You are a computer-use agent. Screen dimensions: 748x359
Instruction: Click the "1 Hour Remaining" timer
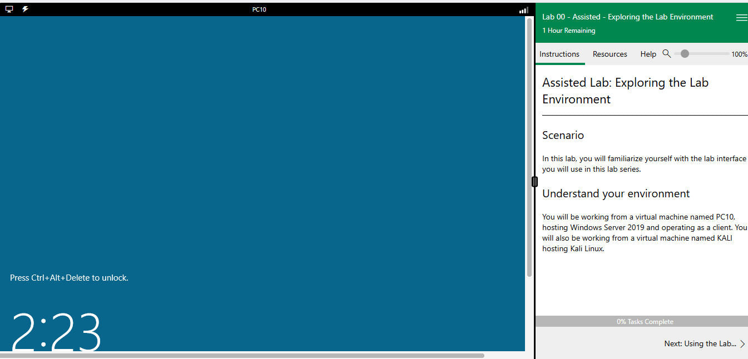click(x=568, y=31)
